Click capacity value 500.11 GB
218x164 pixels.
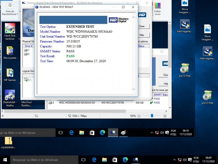click(74, 46)
